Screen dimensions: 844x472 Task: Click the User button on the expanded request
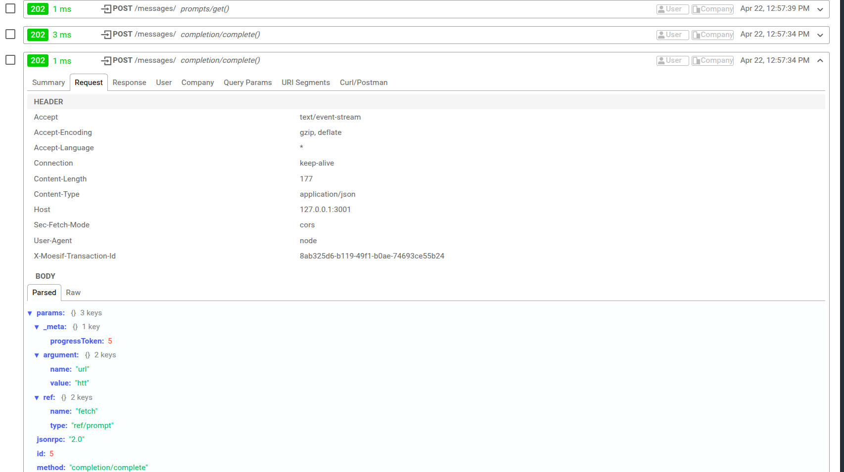672,60
